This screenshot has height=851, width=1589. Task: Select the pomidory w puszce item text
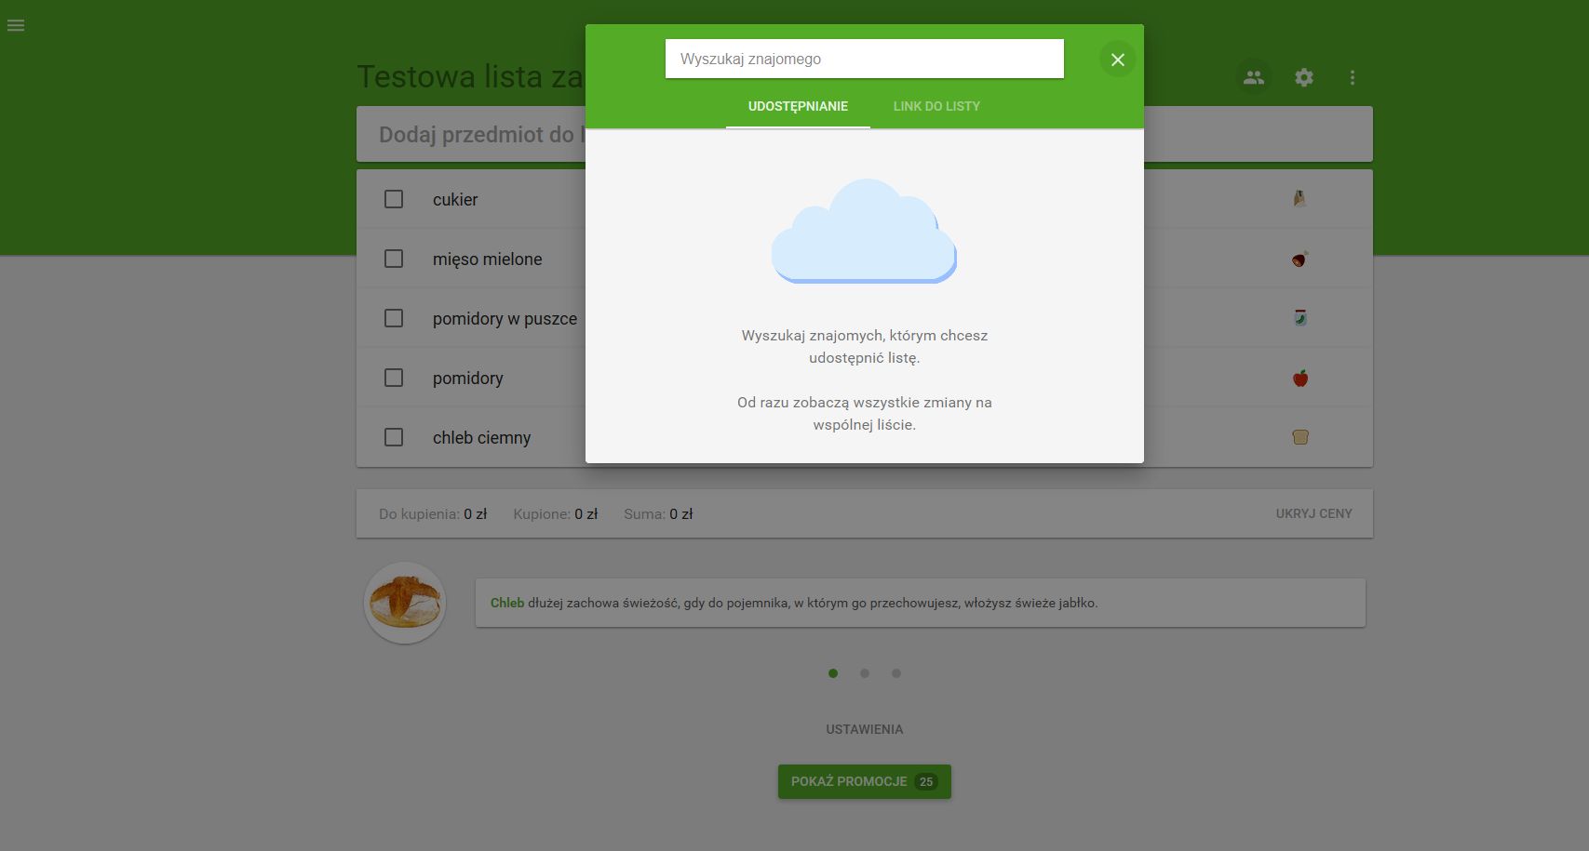pos(505,319)
